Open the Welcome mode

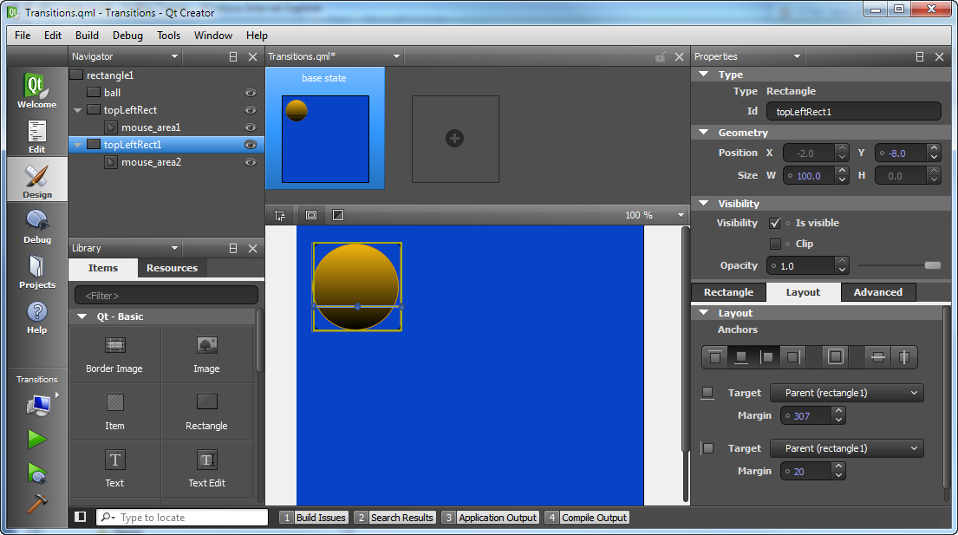(x=36, y=91)
